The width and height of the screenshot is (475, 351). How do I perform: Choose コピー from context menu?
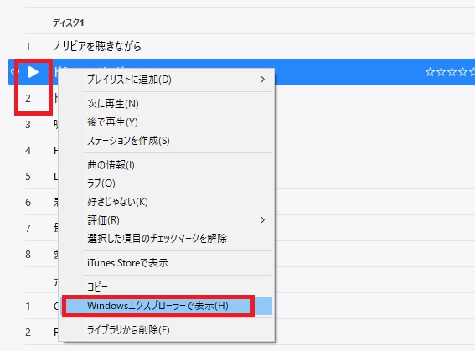[97, 286]
